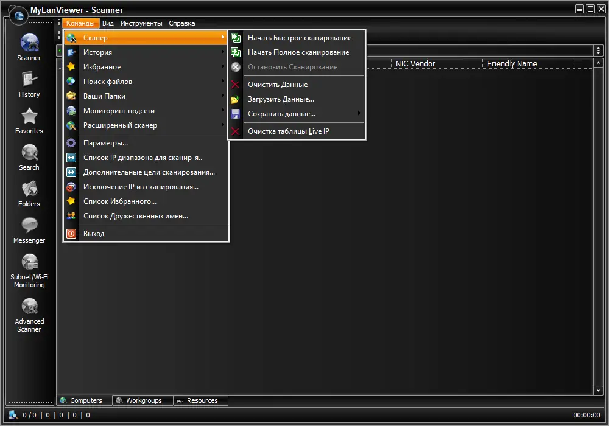Click the floppy disk icon beside Сохранить данные
Viewport: 609px width, 426px height.
click(235, 114)
